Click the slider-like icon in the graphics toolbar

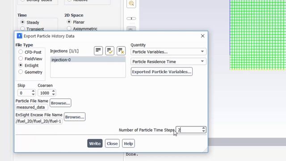(x=131, y=18)
